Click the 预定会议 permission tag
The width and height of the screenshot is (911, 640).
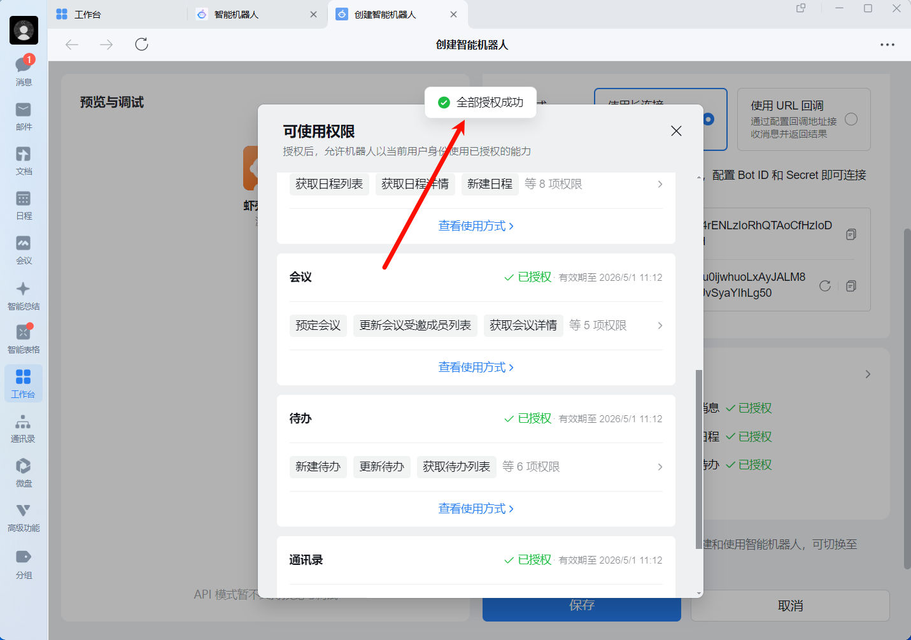pyautogui.click(x=318, y=325)
